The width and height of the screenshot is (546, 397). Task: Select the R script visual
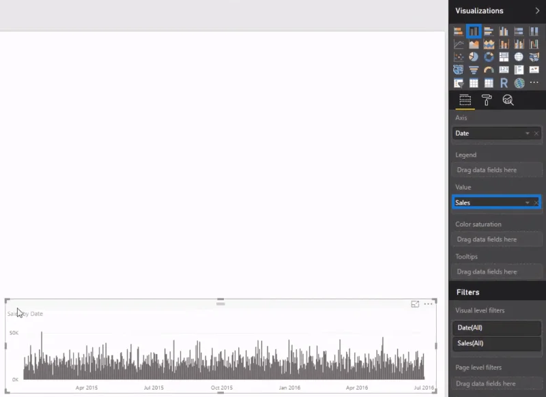504,83
